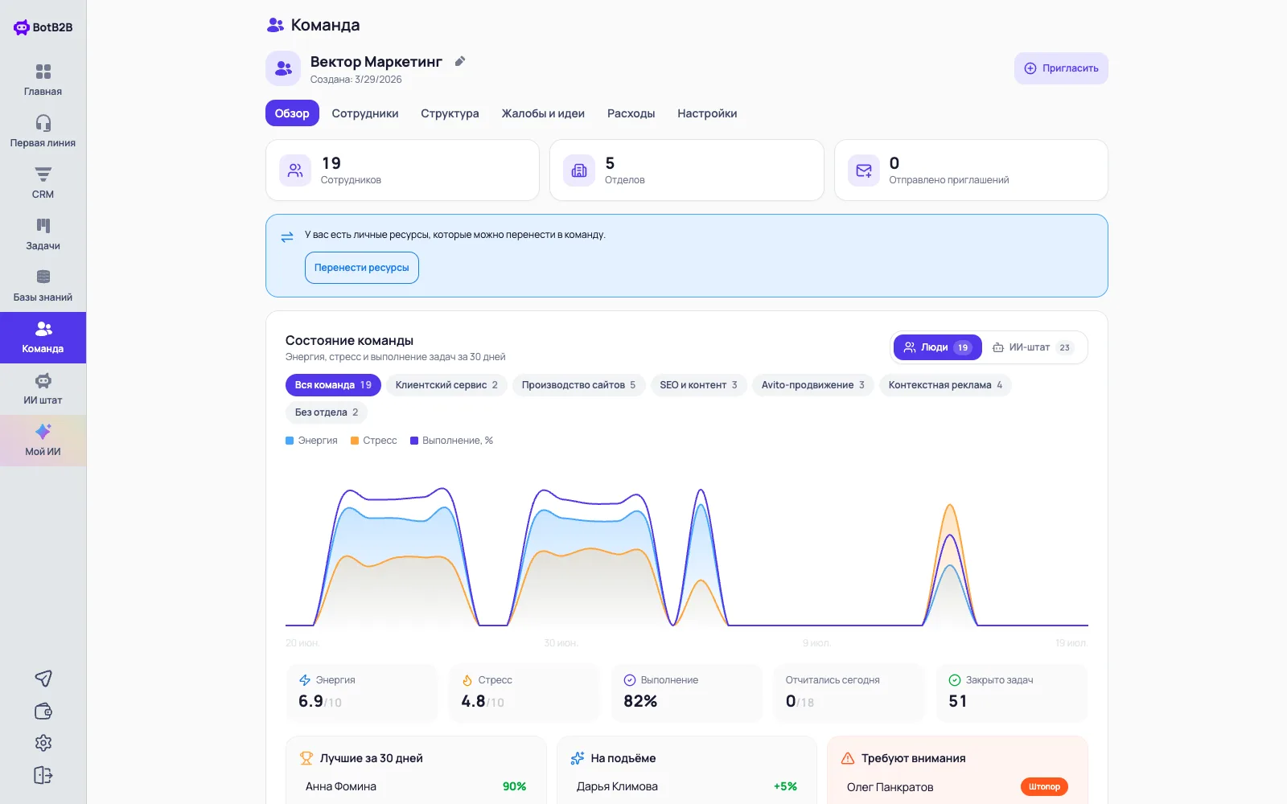Viewport: 1287px width, 804px height.
Task: Switch team view to Люди
Action: tap(938, 347)
